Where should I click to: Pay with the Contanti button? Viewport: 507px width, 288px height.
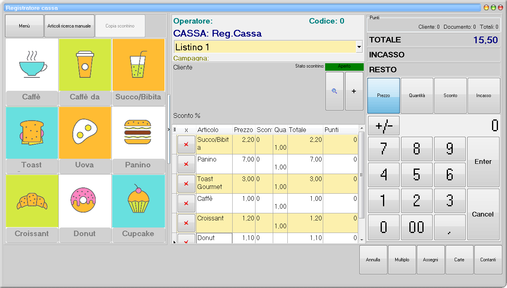point(488,260)
